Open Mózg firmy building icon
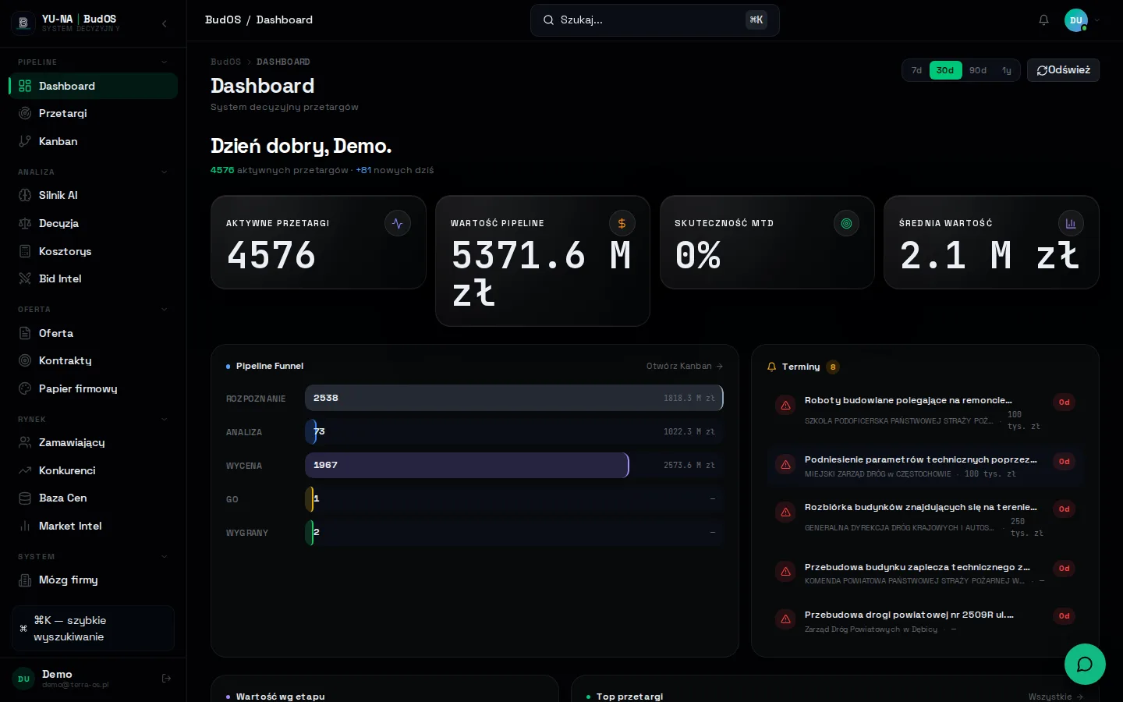The width and height of the screenshot is (1123, 702). (x=25, y=580)
